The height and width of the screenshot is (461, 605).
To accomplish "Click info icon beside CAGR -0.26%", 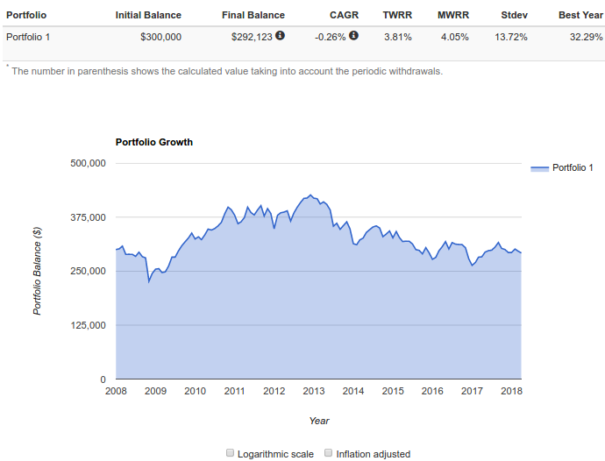I will coord(353,35).
